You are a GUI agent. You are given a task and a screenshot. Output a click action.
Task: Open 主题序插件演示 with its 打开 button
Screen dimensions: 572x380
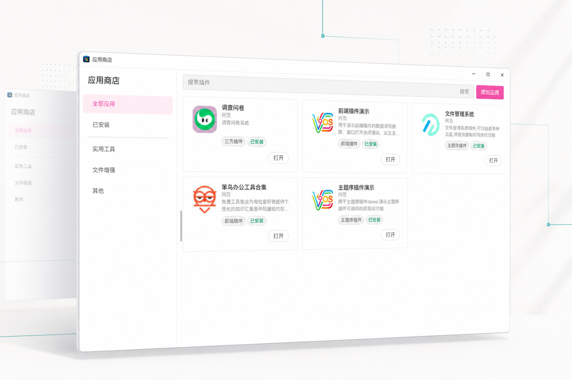click(390, 235)
